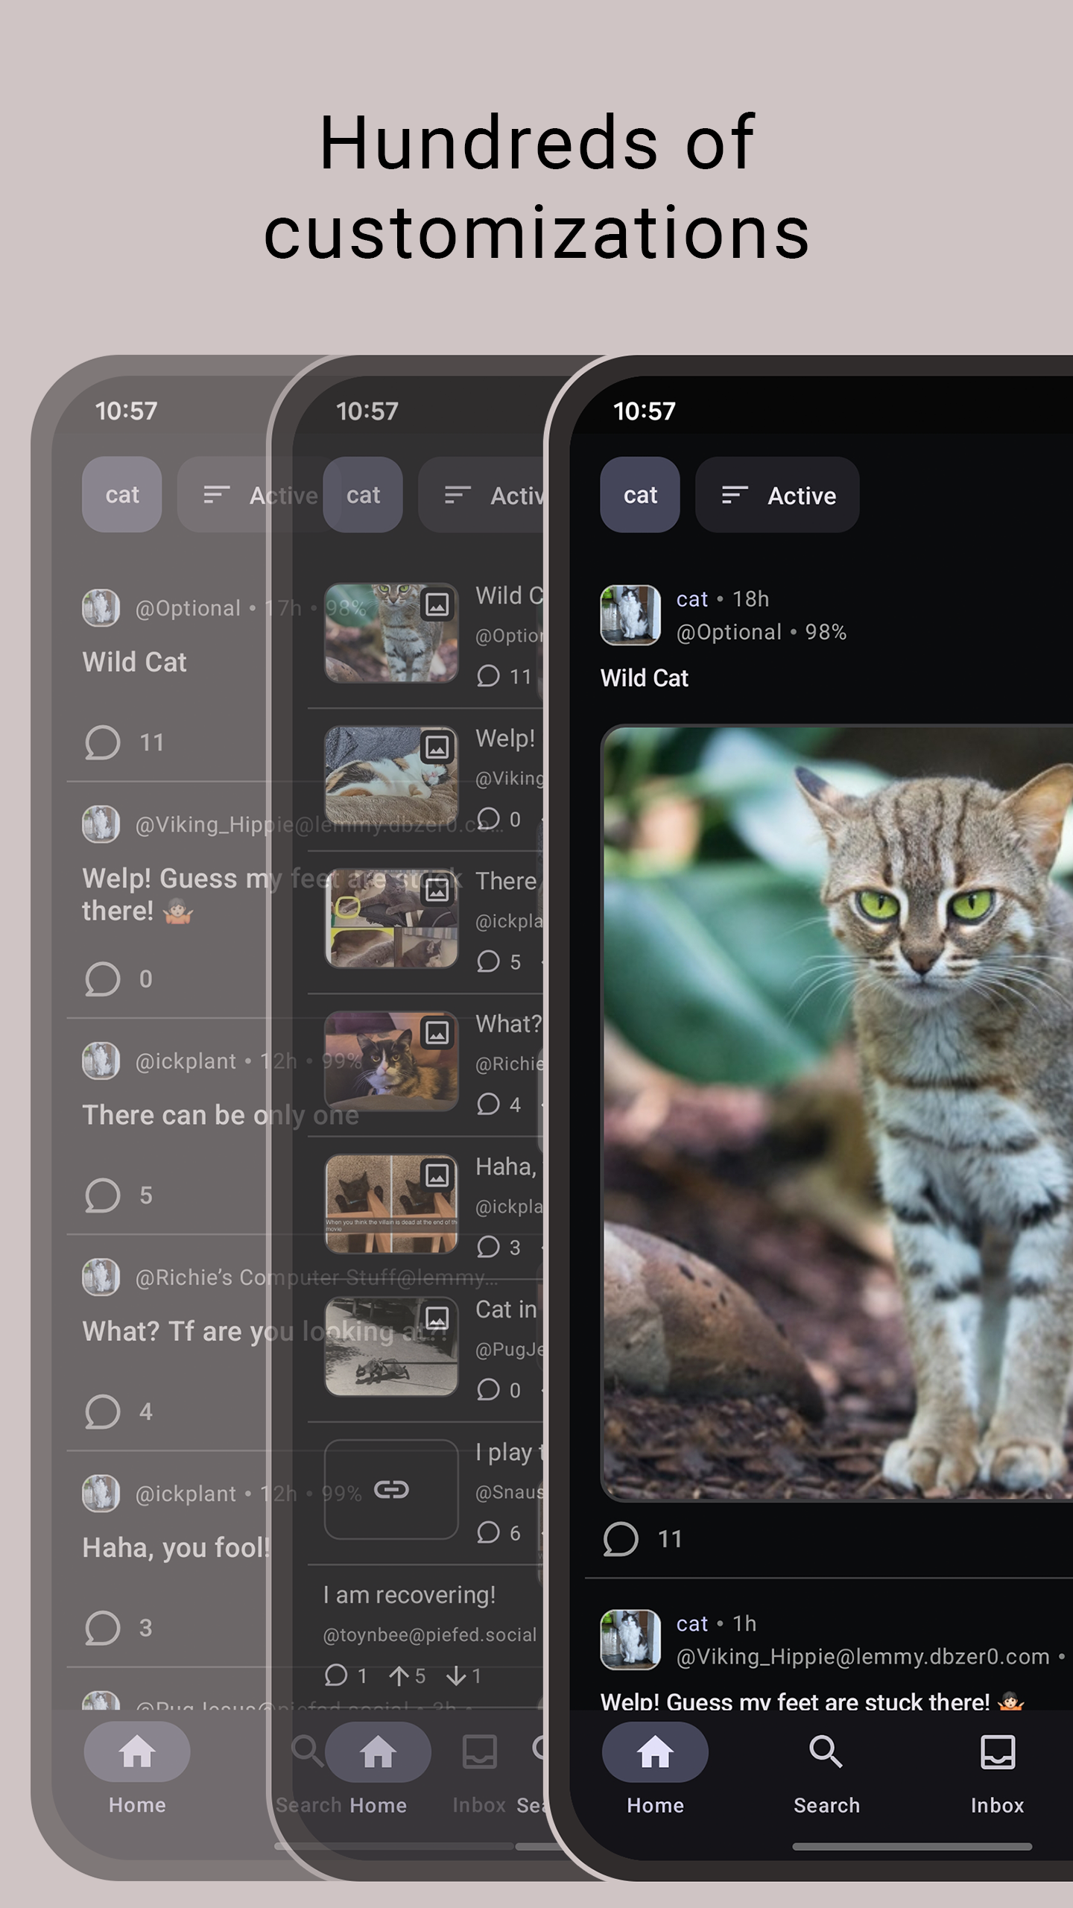Tap downvote arrow on I am recovering post
This screenshot has width=1073, height=1908.
pos(456,1676)
